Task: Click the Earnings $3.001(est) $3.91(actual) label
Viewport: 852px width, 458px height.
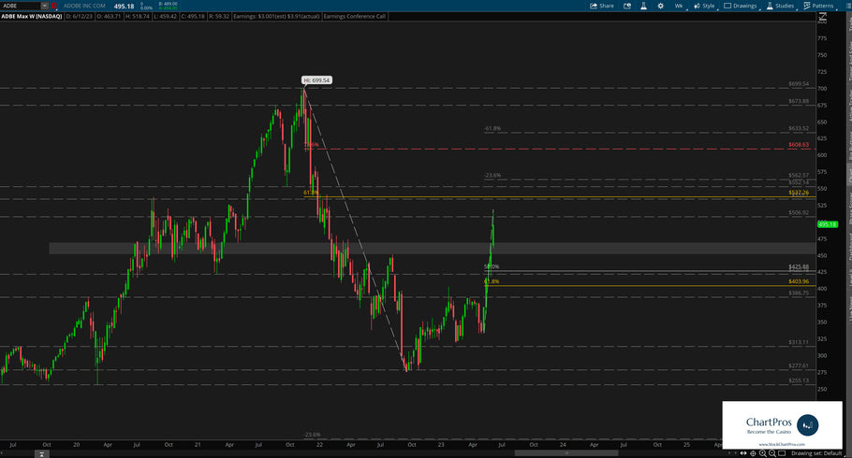Action: 276,16
